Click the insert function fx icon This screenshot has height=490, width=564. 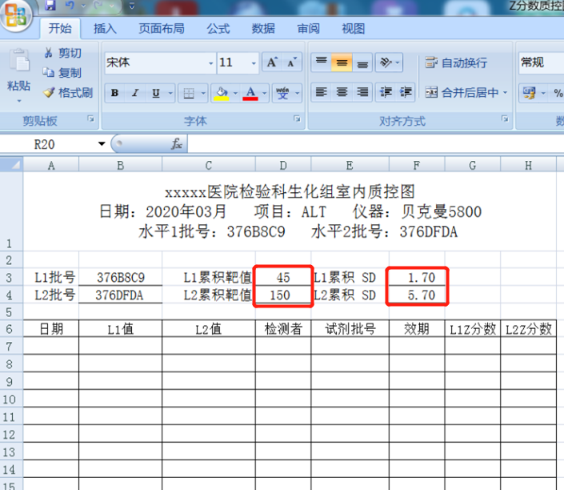[177, 144]
